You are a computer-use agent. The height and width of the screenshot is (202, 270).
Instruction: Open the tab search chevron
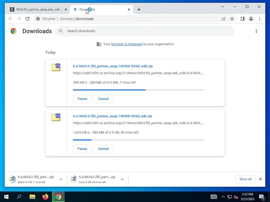(x=223, y=7)
